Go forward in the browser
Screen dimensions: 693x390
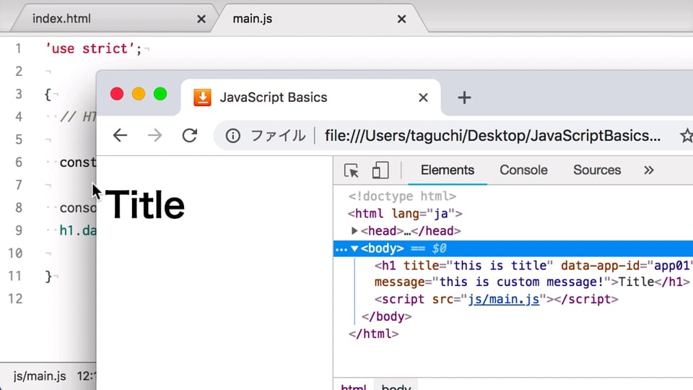coord(154,135)
